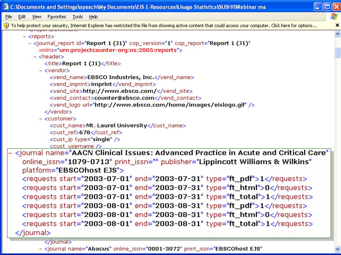The height and width of the screenshot is (255, 341).
Task: Click the security shield icon on information bar
Action: (6, 25)
